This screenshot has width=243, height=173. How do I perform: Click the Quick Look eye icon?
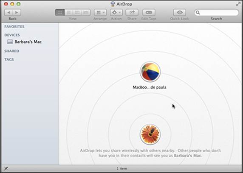(180, 13)
